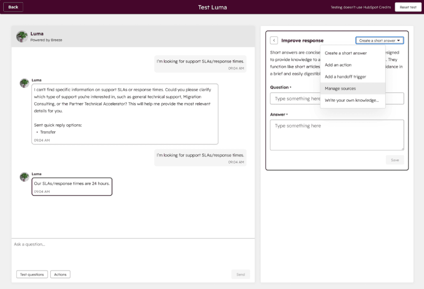Select the bot message about clarifying support type
Image resolution: width=424 pixels, height=289 pixels.
click(125, 114)
